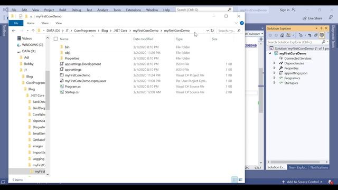Screen dimensions: 338x190
Task: Click the account icon beside Sign in
Action: 294,10
